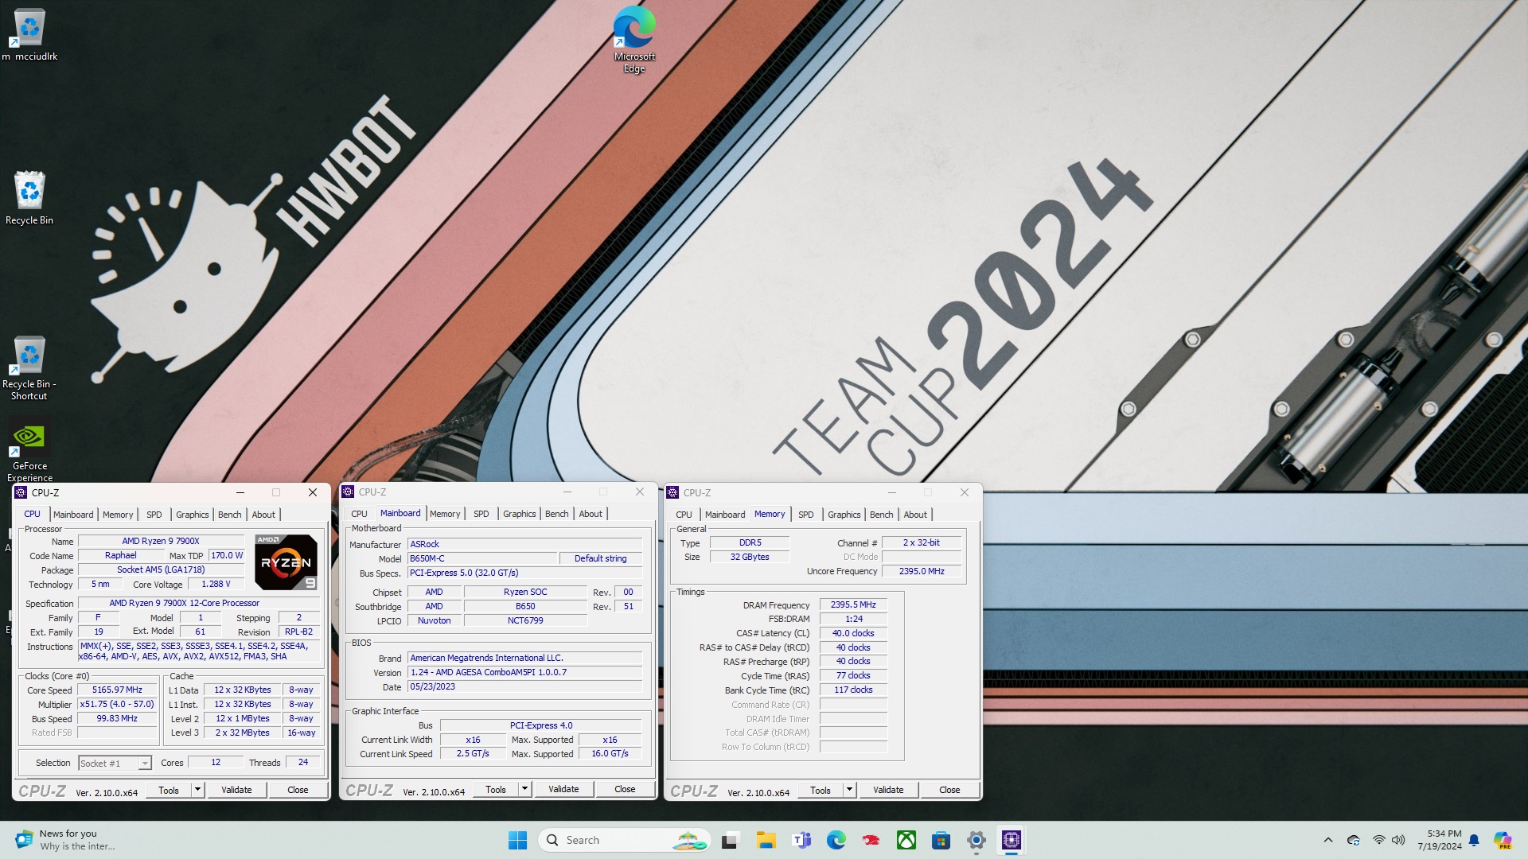Select Multiplier value x51.75

[x=117, y=704]
